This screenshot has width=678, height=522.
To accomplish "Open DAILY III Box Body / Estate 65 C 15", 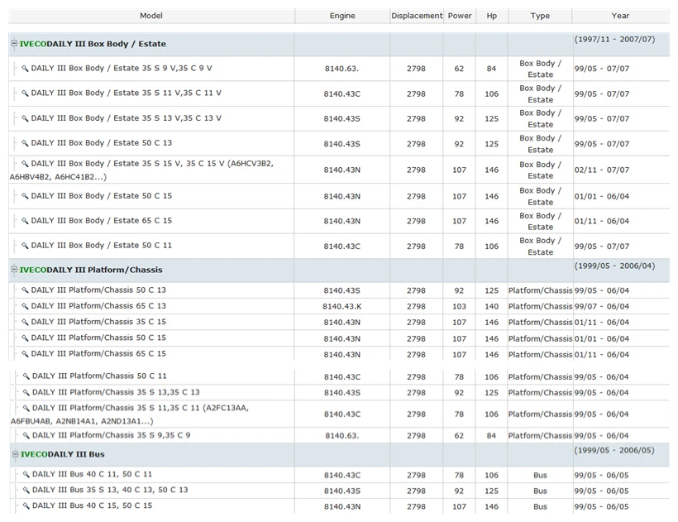I will (102, 221).
